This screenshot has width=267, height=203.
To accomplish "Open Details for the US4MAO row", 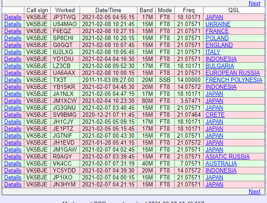I will pyautogui.click(x=13, y=24).
